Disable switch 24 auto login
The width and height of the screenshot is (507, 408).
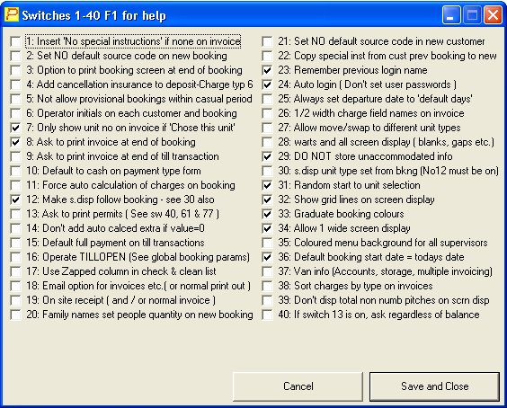point(267,84)
